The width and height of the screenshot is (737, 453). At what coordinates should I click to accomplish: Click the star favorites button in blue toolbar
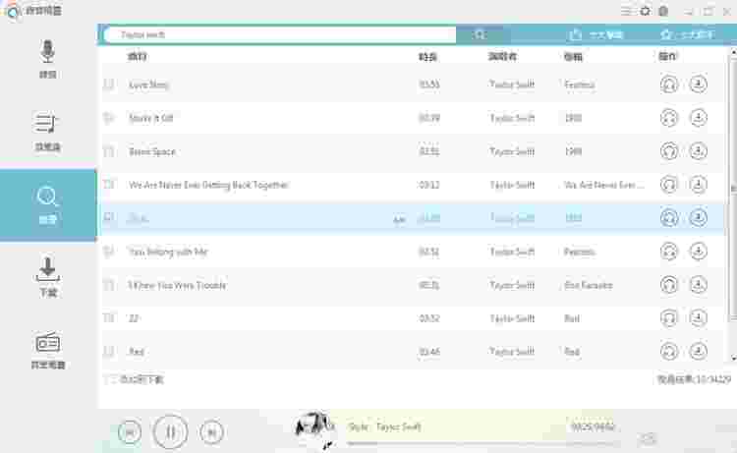(x=687, y=34)
